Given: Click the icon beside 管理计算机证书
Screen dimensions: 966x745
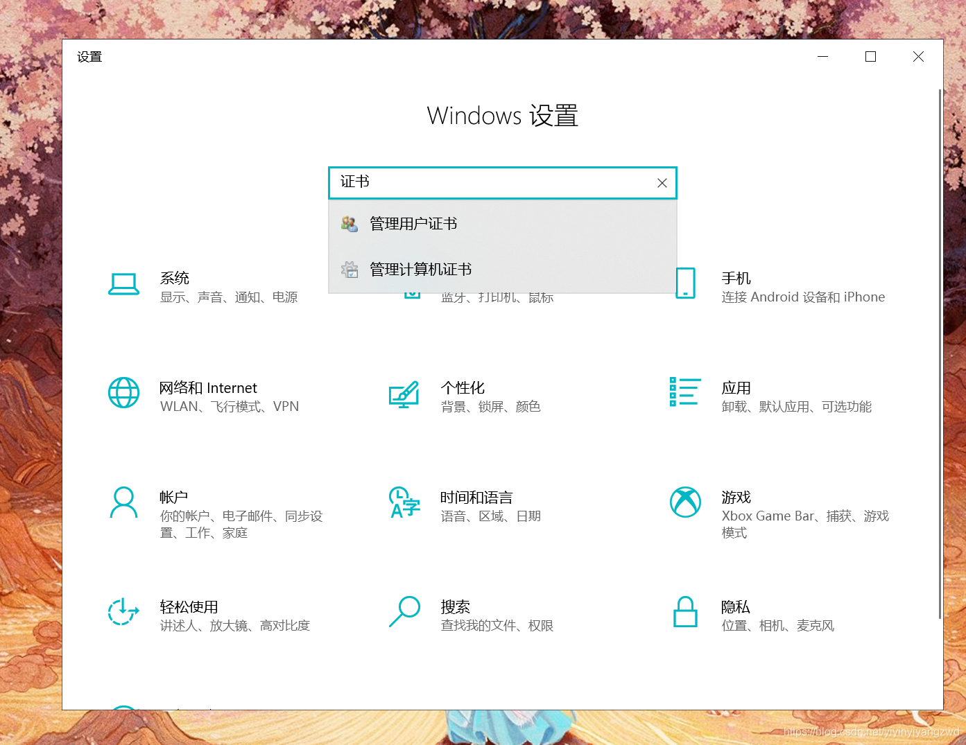Looking at the screenshot, I should coord(350,270).
